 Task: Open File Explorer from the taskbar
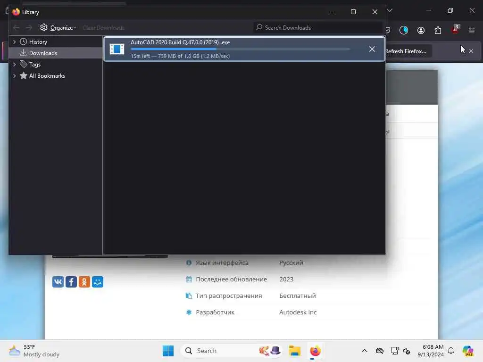(x=294, y=351)
